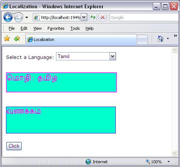Screen dimensions: 180x167
Task: Open the Tools menu
Action: (75, 28)
